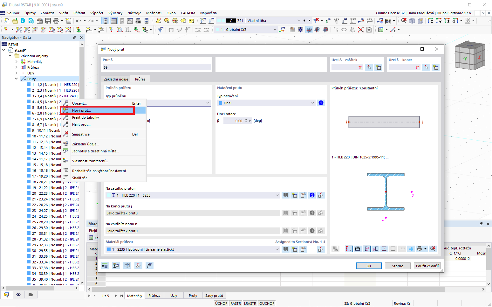Click the blue swatch beside Úhel
This screenshot has height=307, width=492.
point(220,103)
